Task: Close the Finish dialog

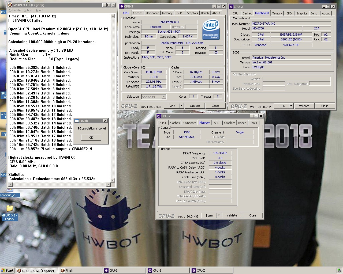Action: tap(105, 121)
